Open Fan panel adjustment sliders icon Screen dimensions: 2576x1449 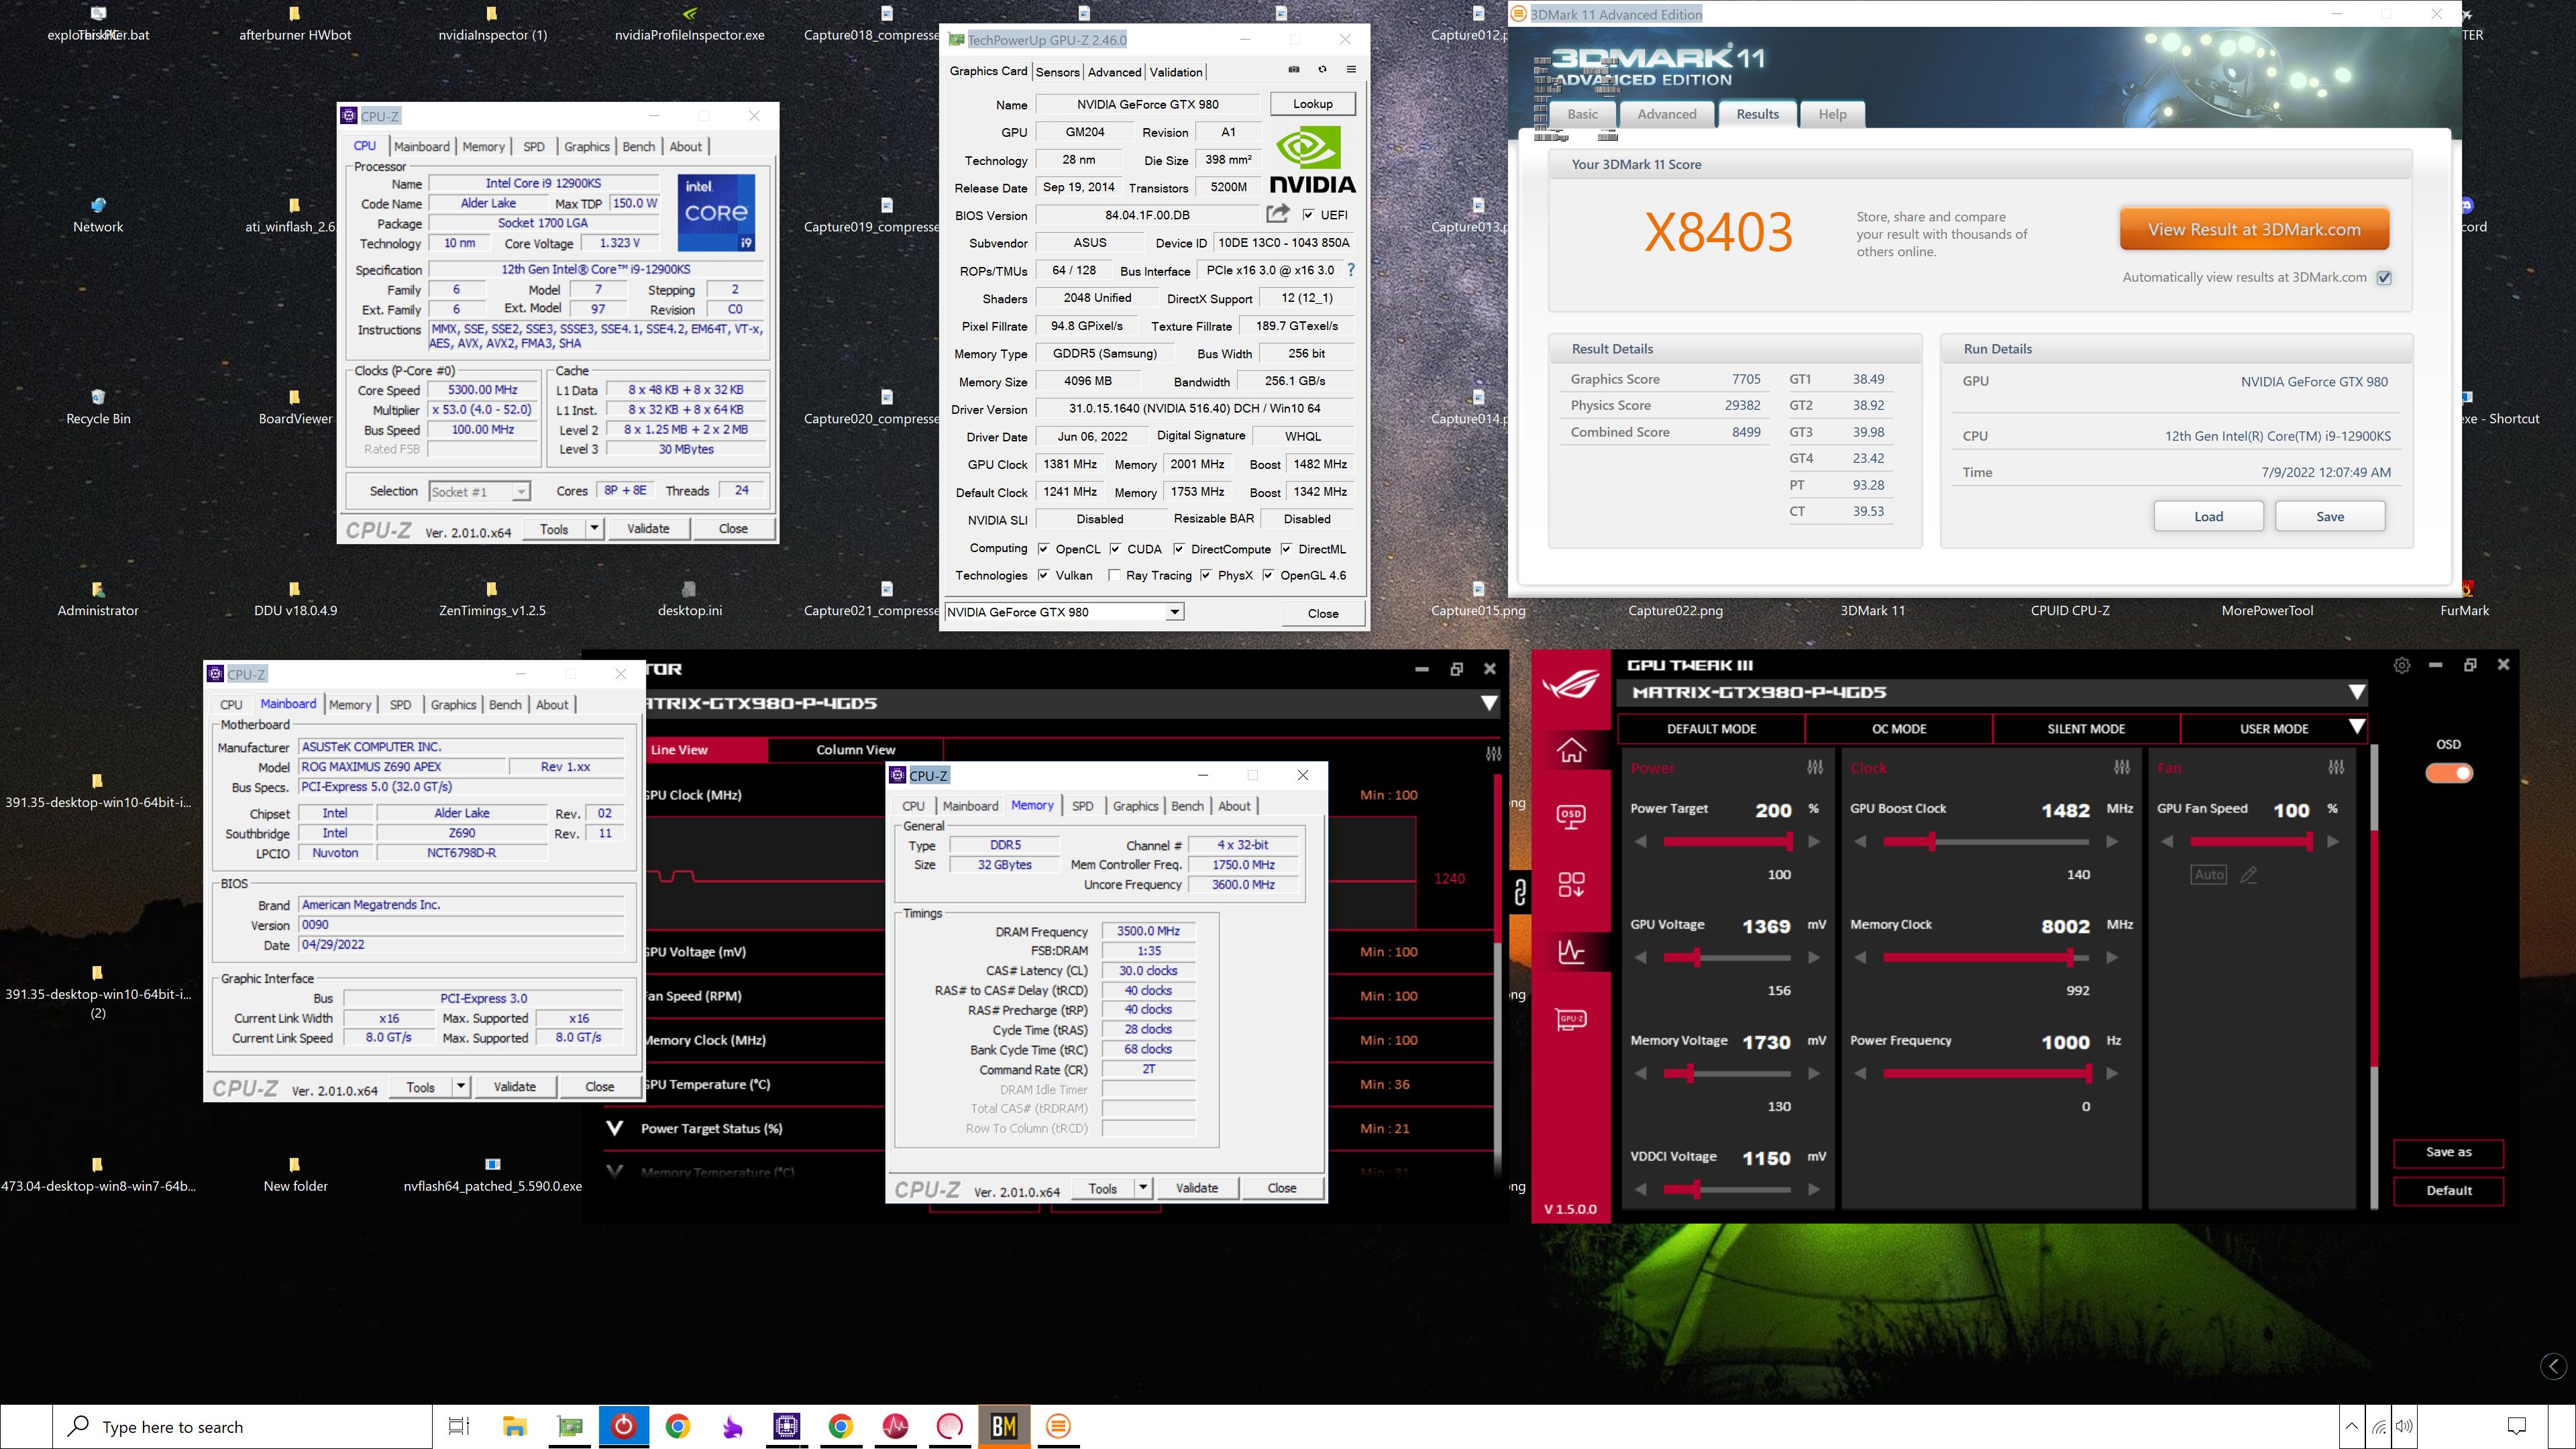click(2336, 767)
